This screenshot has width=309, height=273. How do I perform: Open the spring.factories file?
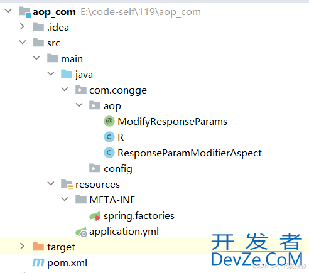139,216
